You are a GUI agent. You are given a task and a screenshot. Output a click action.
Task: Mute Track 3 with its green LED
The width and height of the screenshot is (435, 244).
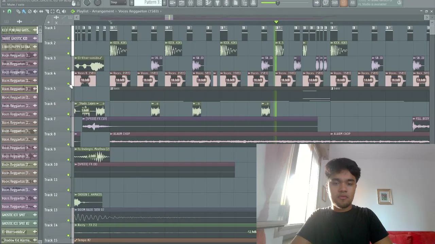(68, 68)
